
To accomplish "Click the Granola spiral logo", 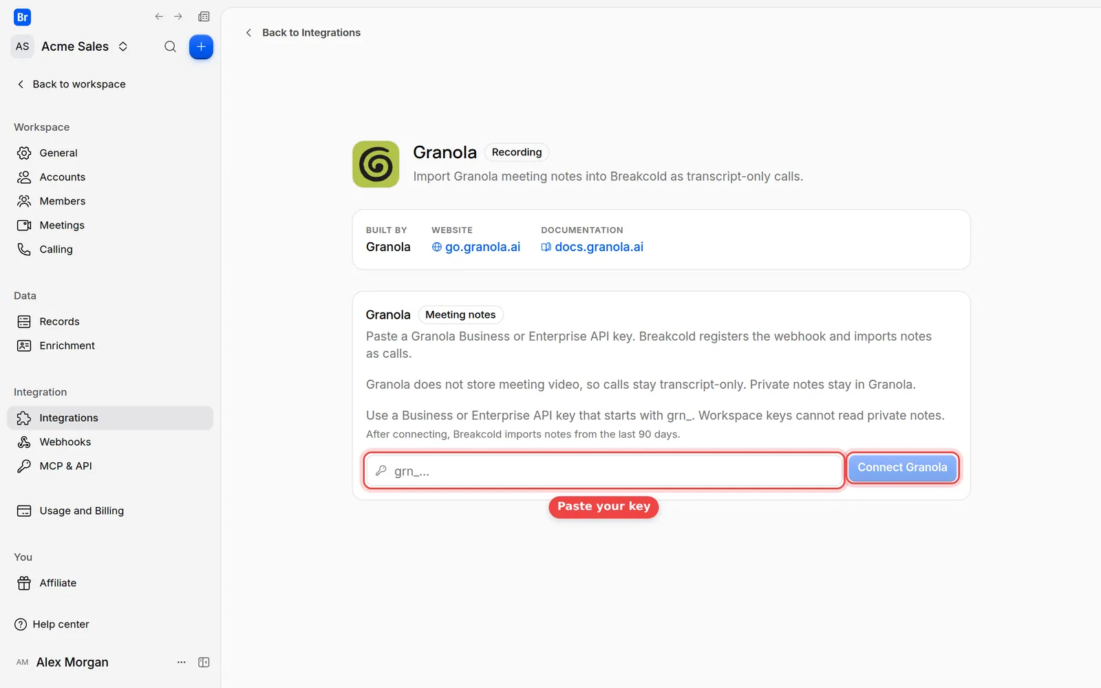I will pyautogui.click(x=376, y=164).
